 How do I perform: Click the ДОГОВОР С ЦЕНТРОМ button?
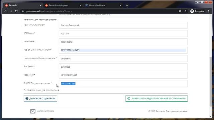(40, 99)
